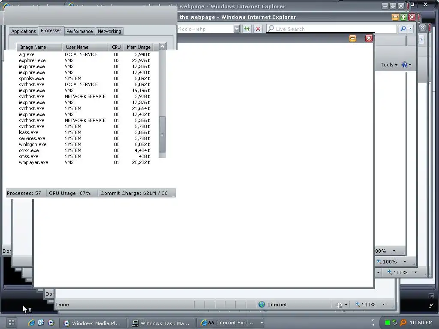Select the spoolsv.exe process row
This screenshot has width=439, height=329.
pyautogui.click(x=85, y=78)
